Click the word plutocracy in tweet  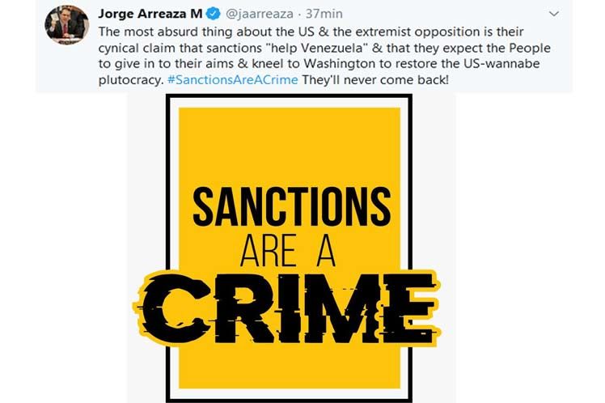(x=131, y=80)
